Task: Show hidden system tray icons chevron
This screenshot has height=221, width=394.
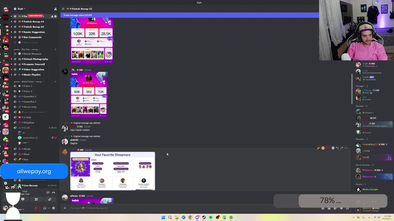Action: click(353, 218)
